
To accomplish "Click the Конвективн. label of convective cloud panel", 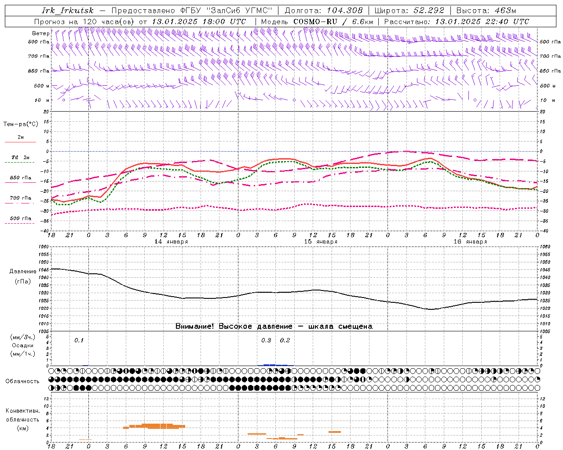I will [x=23, y=411].
